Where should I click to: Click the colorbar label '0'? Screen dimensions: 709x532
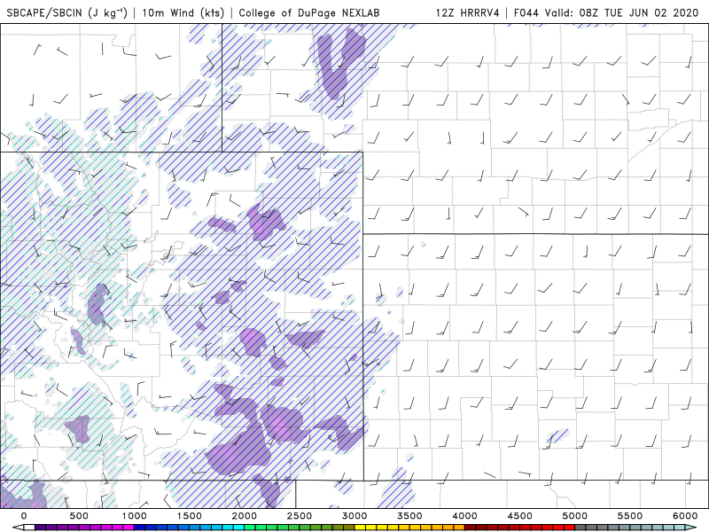(x=24, y=516)
